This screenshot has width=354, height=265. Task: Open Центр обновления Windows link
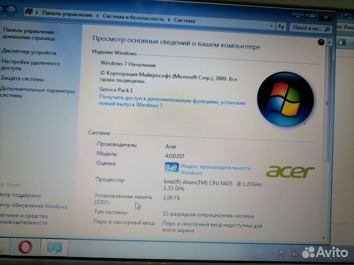pyautogui.click(x=33, y=206)
